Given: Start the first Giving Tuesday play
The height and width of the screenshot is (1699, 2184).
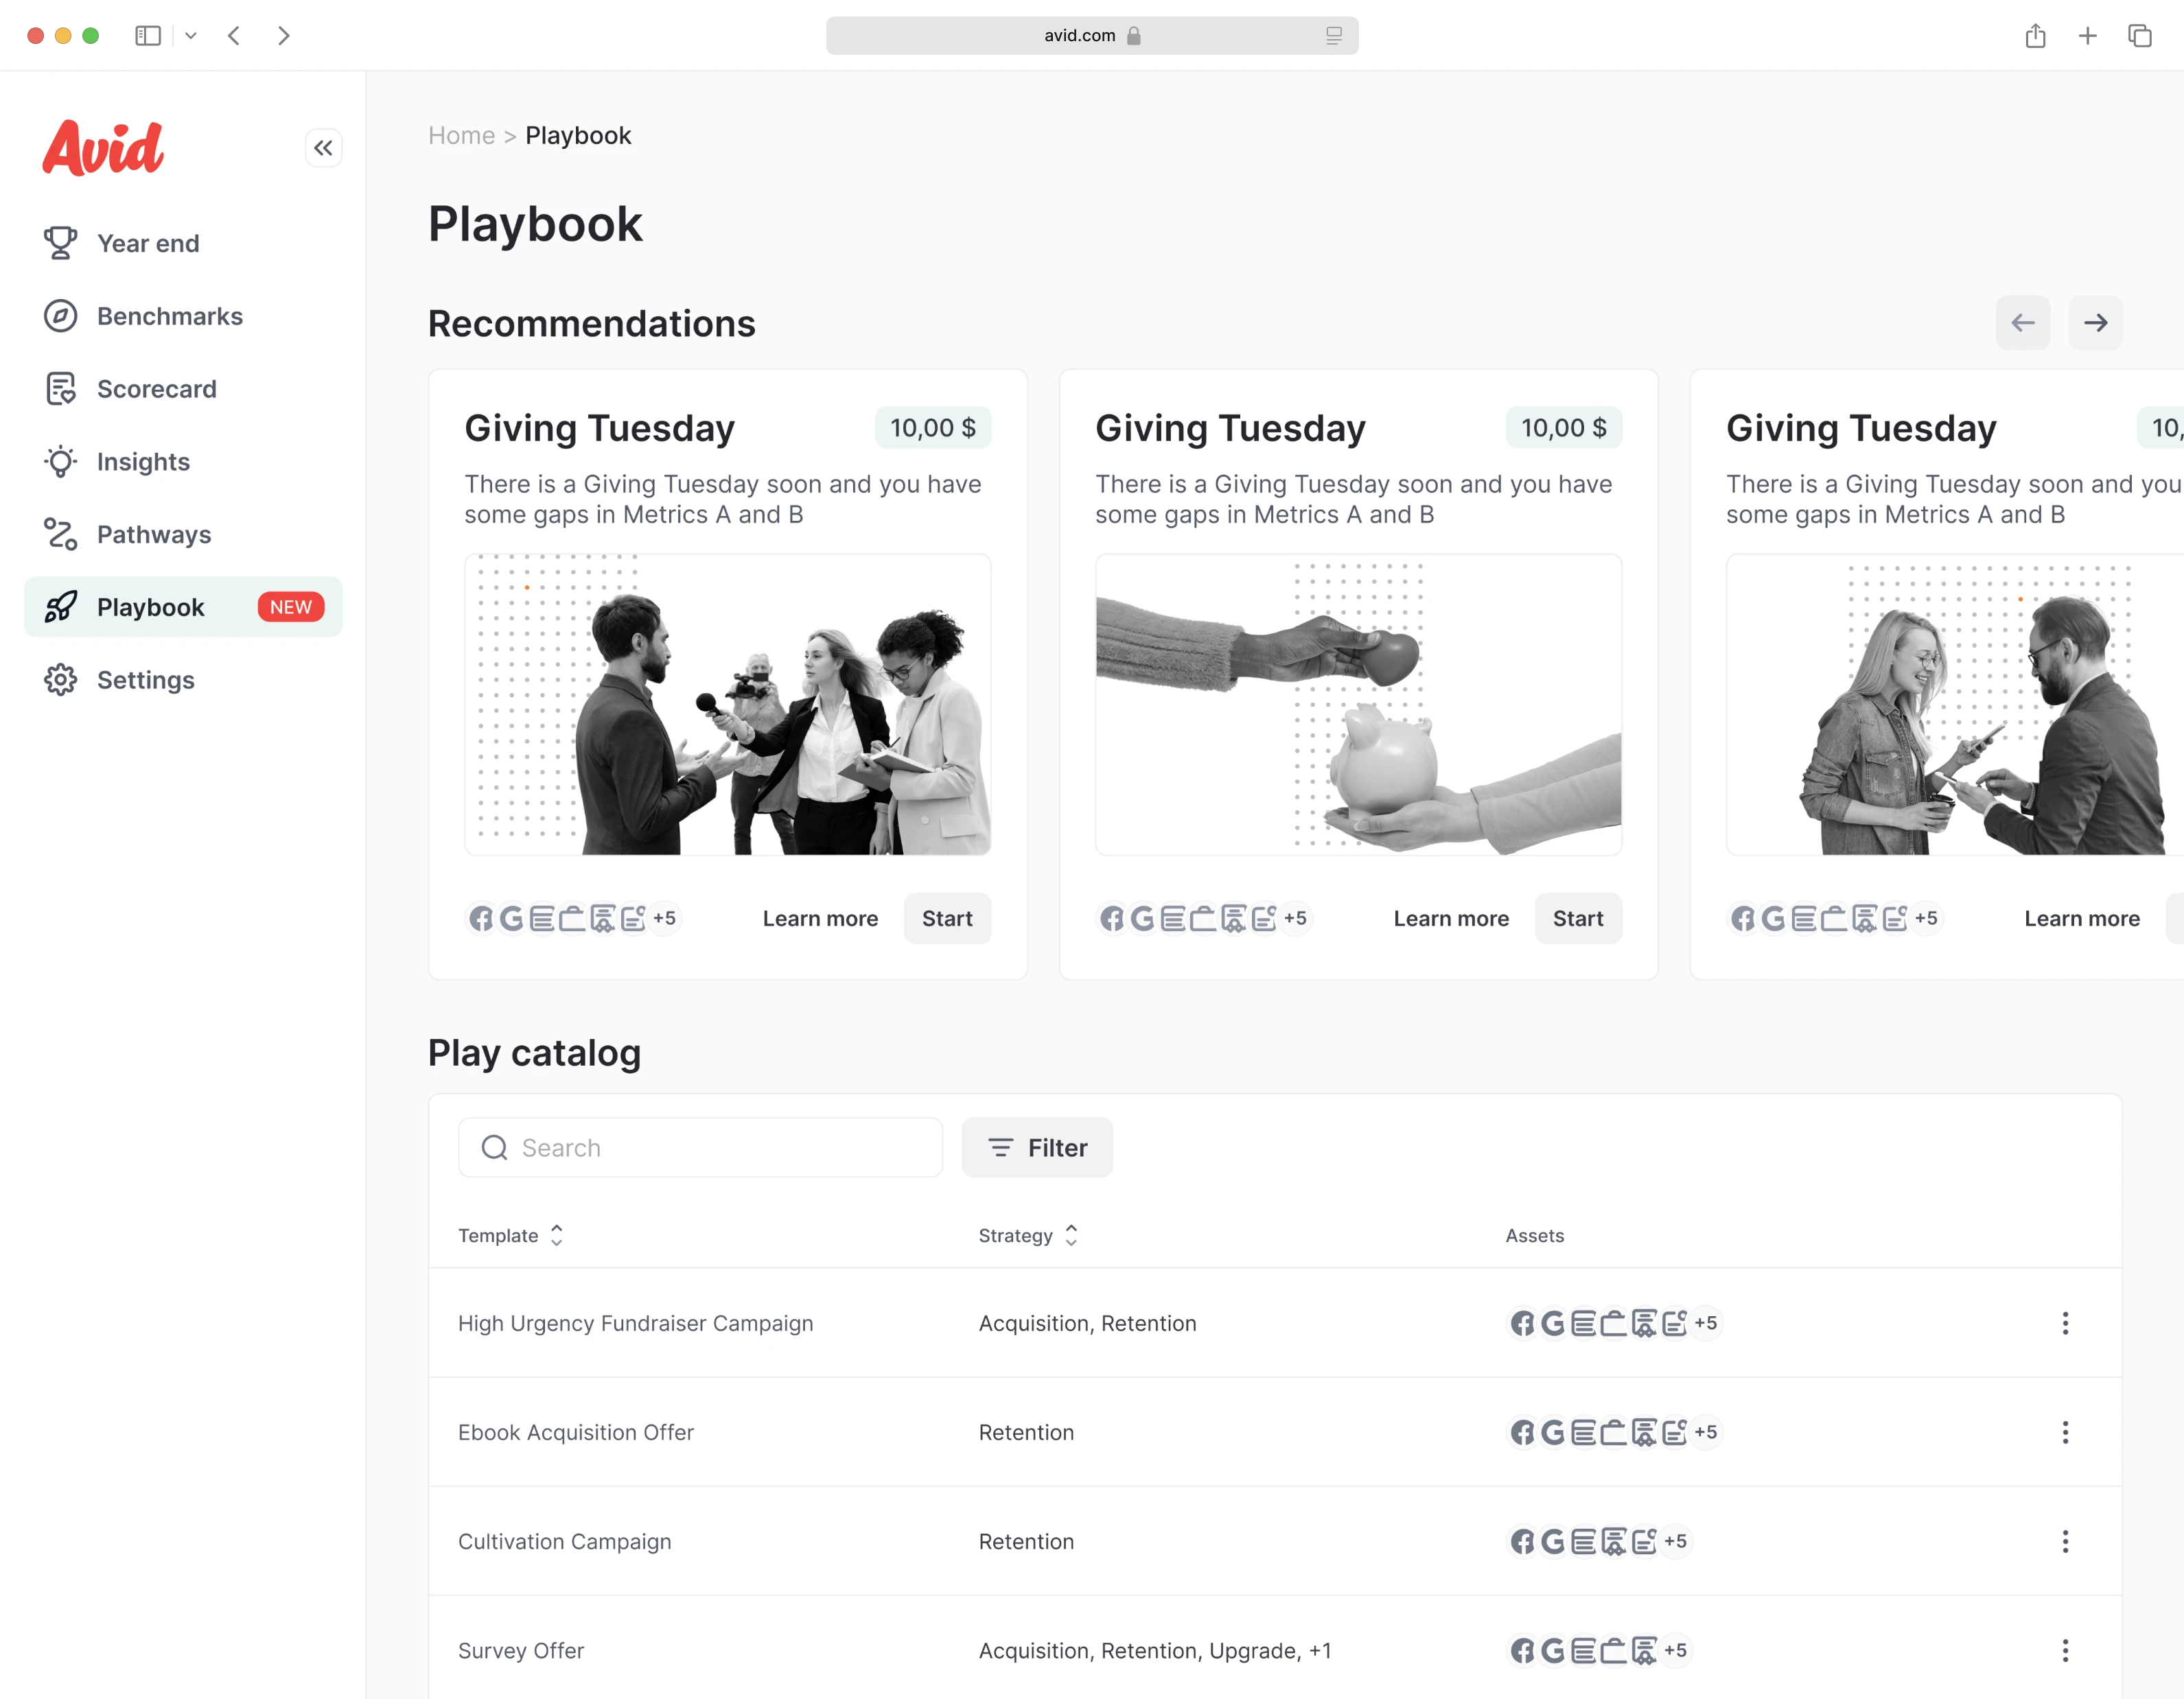Looking at the screenshot, I should [x=947, y=918].
